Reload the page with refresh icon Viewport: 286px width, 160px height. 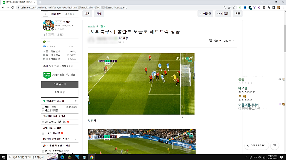point(13,7)
